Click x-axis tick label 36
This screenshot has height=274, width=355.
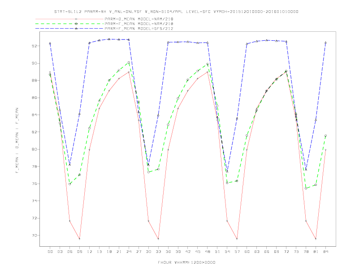point(168,252)
